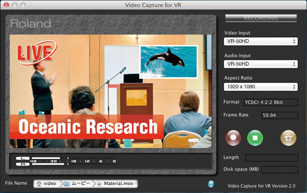
Task: Click the RECORDING status indicator
Action: (261, 19)
